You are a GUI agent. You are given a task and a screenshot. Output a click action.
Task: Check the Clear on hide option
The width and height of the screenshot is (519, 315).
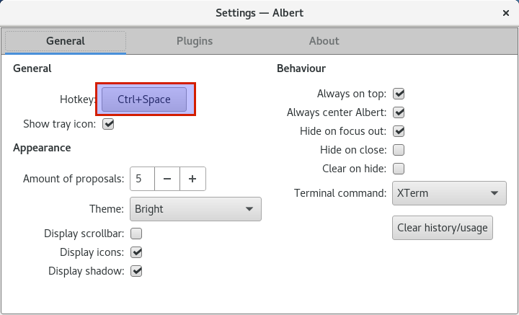coord(399,169)
